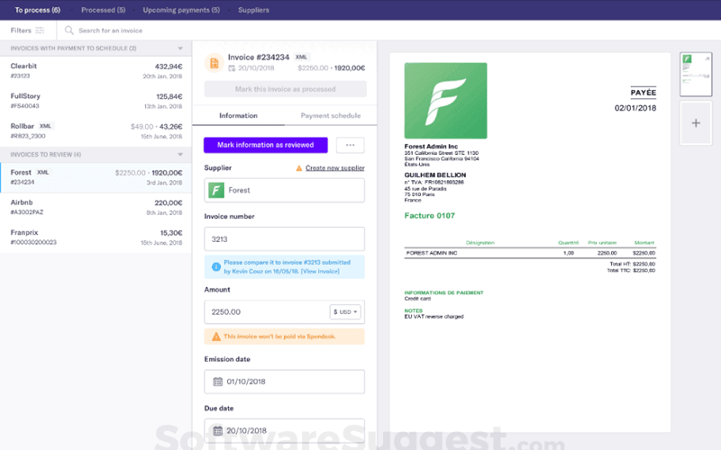Click the Supplier field showing Forest
721x450 pixels.
285,190
